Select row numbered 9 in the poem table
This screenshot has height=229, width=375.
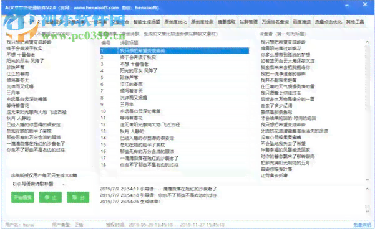174,105
